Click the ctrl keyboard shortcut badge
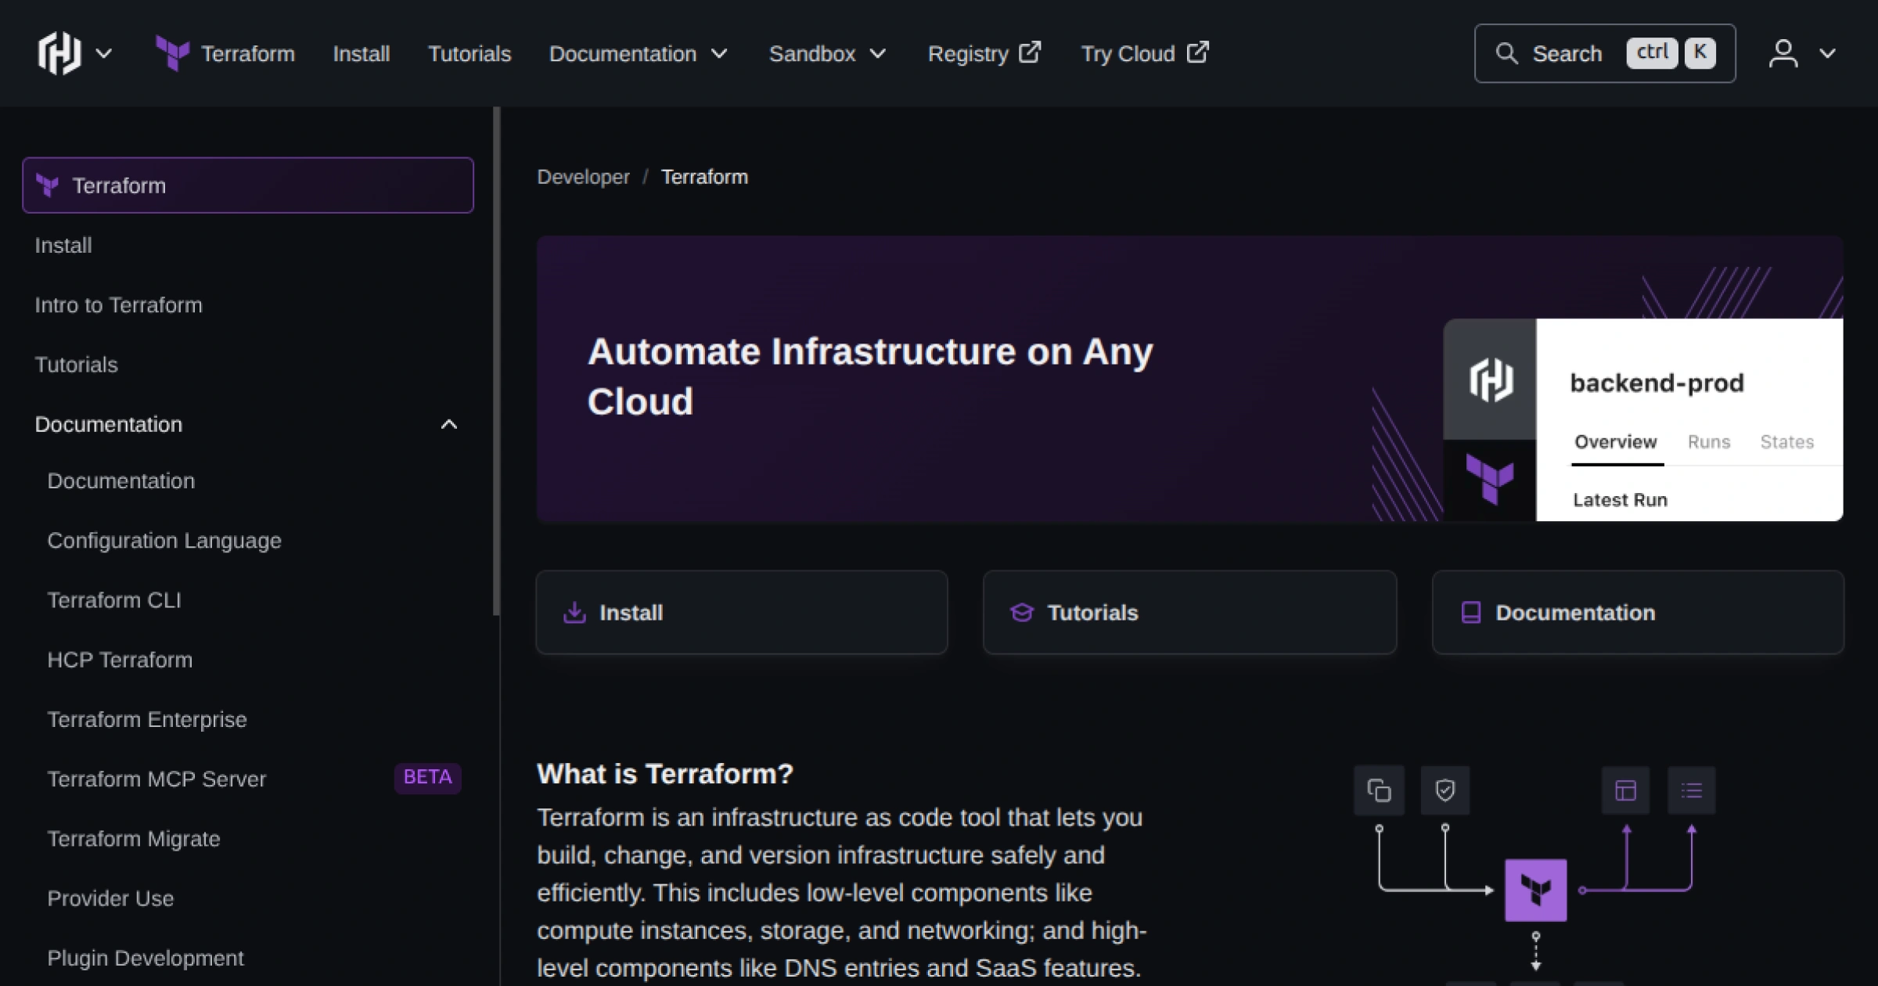This screenshot has width=1878, height=986. pyautogui.click(x=1652, y=53)
